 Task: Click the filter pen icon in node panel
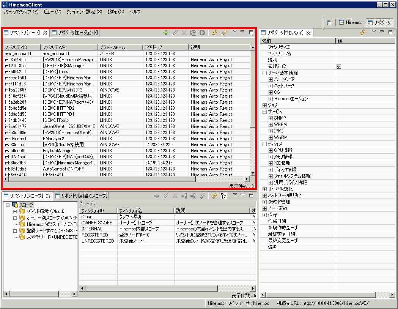[x=223, y=33]
